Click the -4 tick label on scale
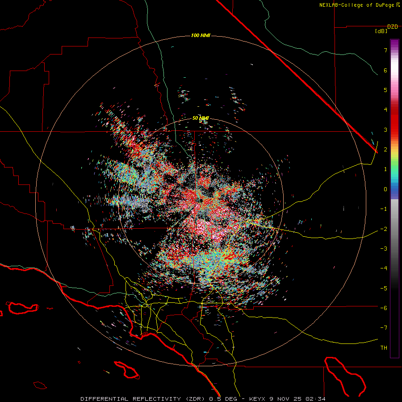Image resolution: width=402 pixels, height=402 pixels. point(384,268)
